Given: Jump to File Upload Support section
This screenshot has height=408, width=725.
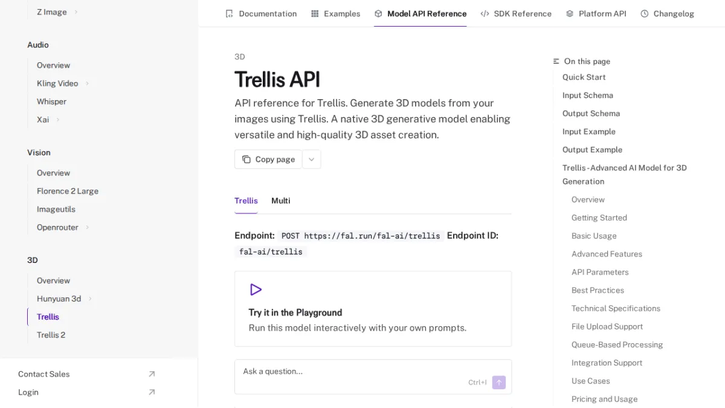Looking at the screenshot, I should (607, 326).
